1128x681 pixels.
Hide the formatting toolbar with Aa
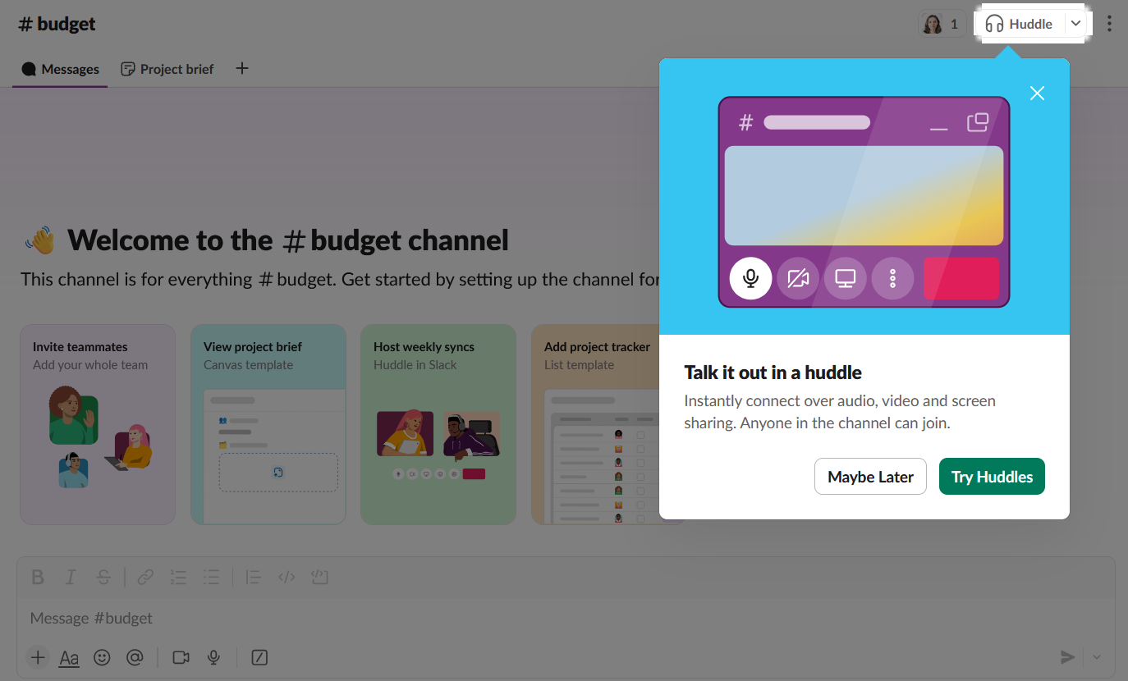pyautogui.click(x=69, y=657)
